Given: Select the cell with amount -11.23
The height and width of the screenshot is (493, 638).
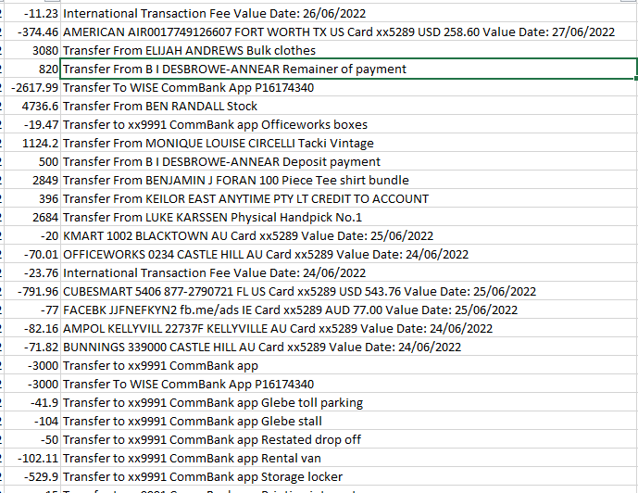Looking at the screenshot, I should (32, 13).
